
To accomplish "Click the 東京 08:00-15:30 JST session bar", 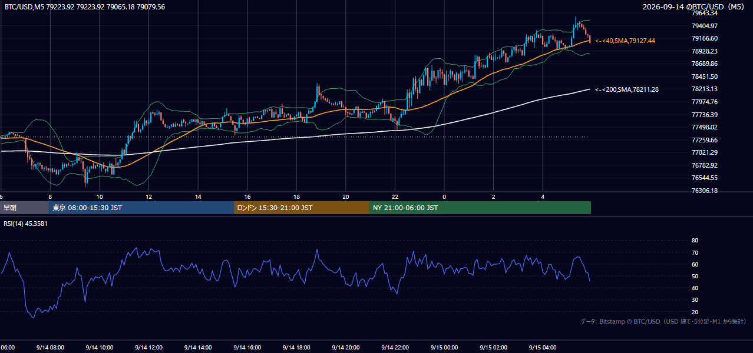I will 141,208.
